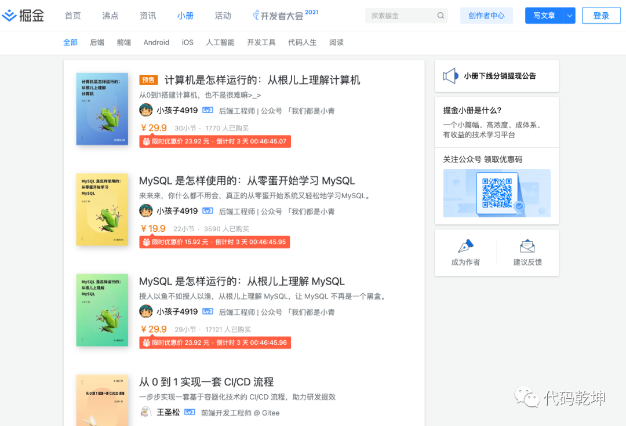626x426 pixels.
Task: Click the 成为作者 label
Action: click(x=465, y=262)
